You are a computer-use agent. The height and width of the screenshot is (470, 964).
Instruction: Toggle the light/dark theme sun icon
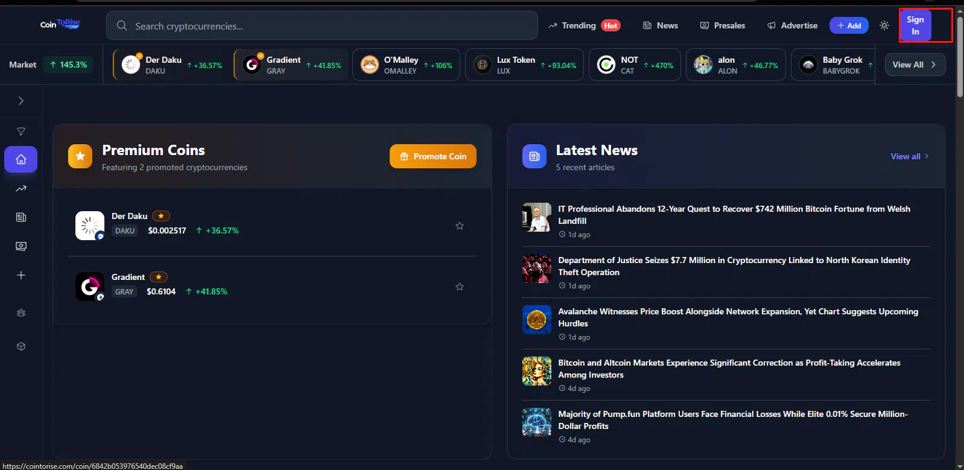click(x=884, y=25)
